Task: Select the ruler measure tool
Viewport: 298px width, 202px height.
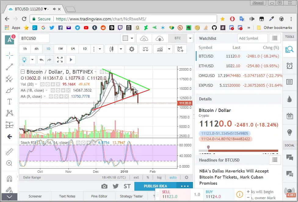Action: [9, 151]
